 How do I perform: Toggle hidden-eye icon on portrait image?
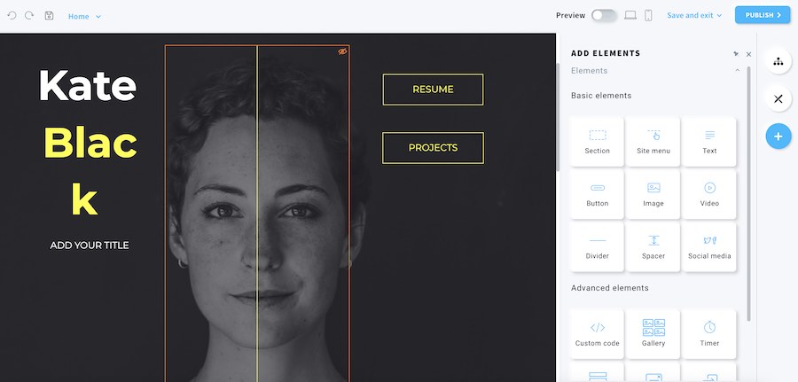point(342,51)
